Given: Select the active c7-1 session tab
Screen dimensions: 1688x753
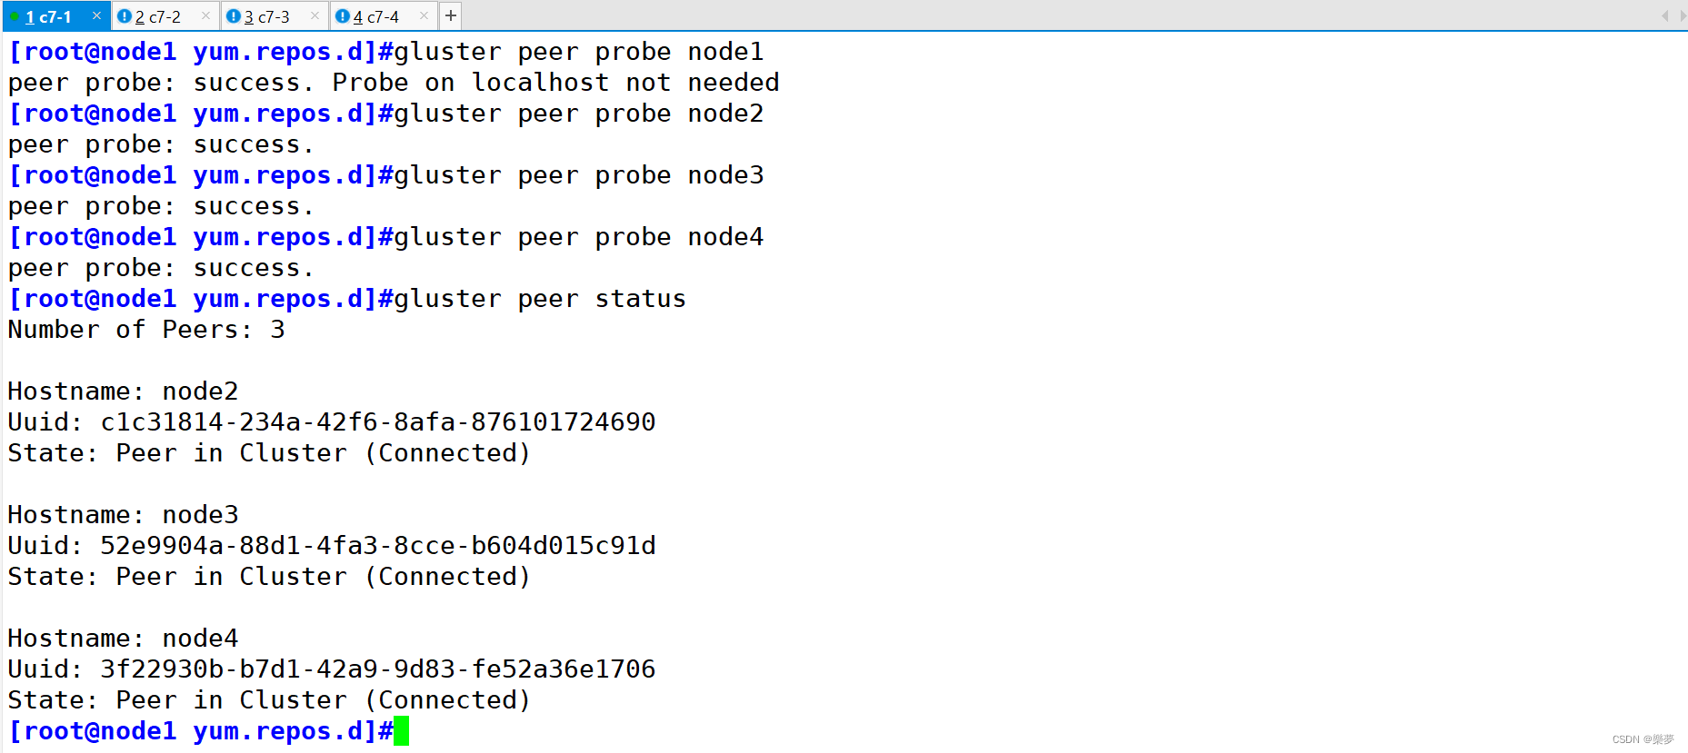Looking at the screenshot, I should tap(48, 16).
